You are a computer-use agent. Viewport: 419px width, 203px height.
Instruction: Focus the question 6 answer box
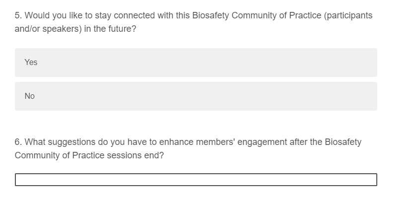(x=196, y=179)
